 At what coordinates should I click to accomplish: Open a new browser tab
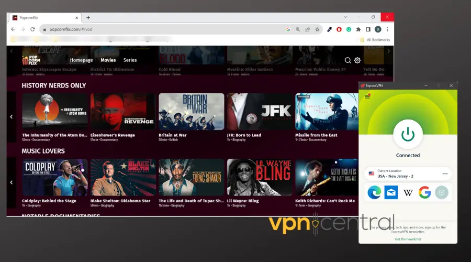[88, 18]
